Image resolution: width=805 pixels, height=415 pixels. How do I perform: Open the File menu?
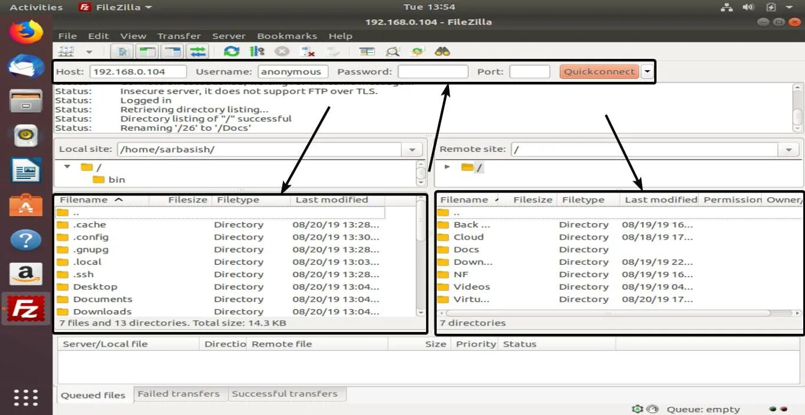click(x=67, y=36)
